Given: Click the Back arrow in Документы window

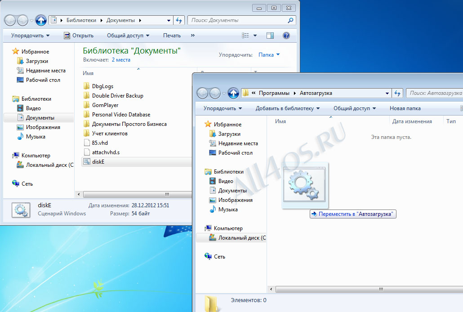Looking at the screenshot, I should tap(10, 20).
